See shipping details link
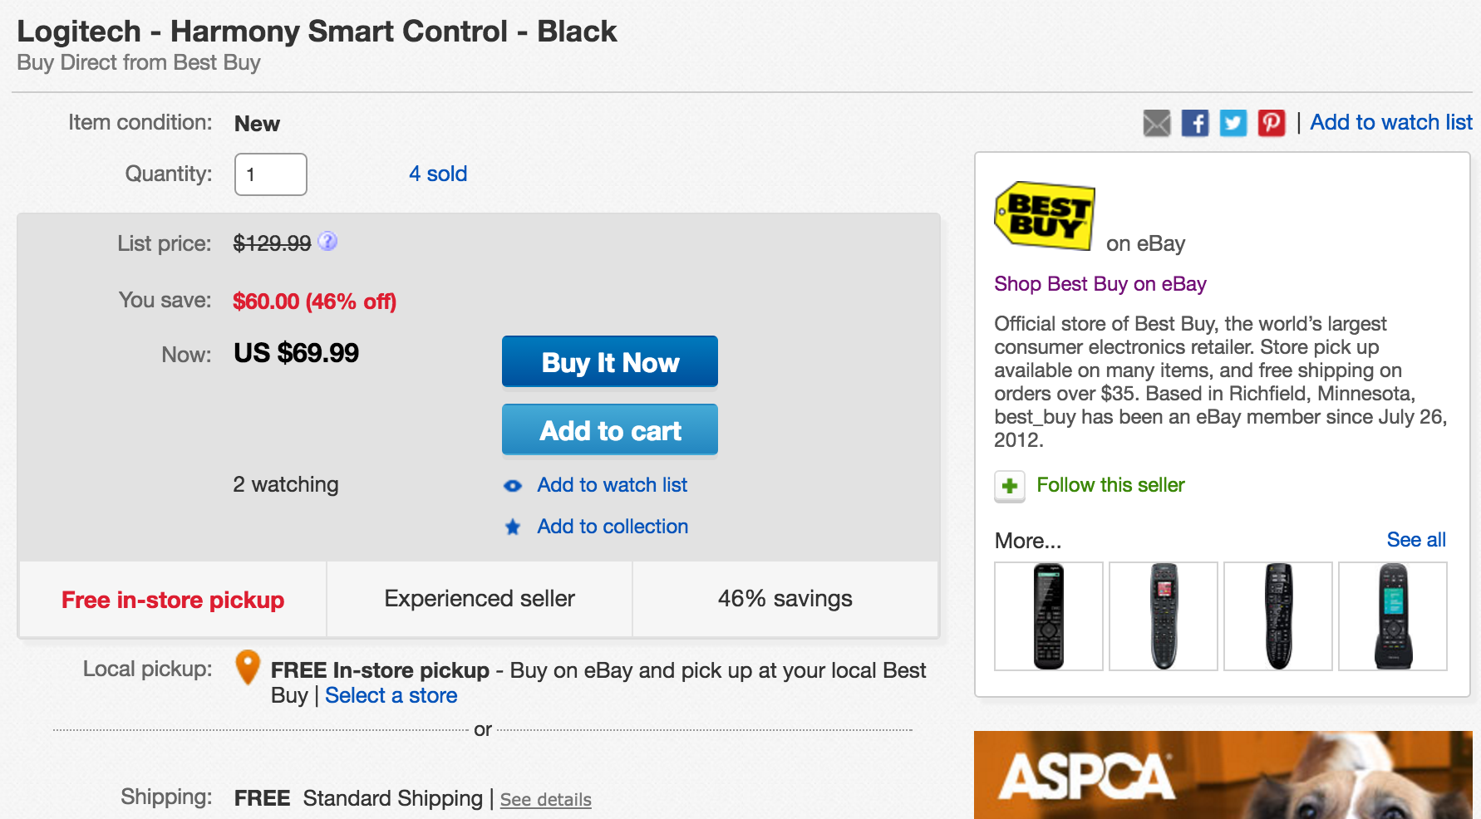The image size is (1481, 819). click(545, 799)
